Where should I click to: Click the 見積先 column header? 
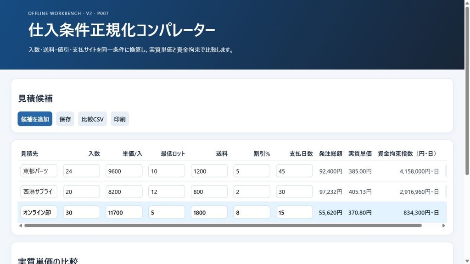click(29, 154)
